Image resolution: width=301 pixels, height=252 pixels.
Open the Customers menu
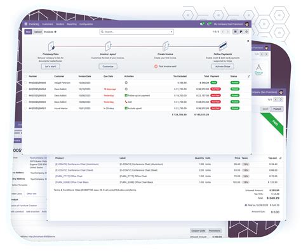click(48, 24)
